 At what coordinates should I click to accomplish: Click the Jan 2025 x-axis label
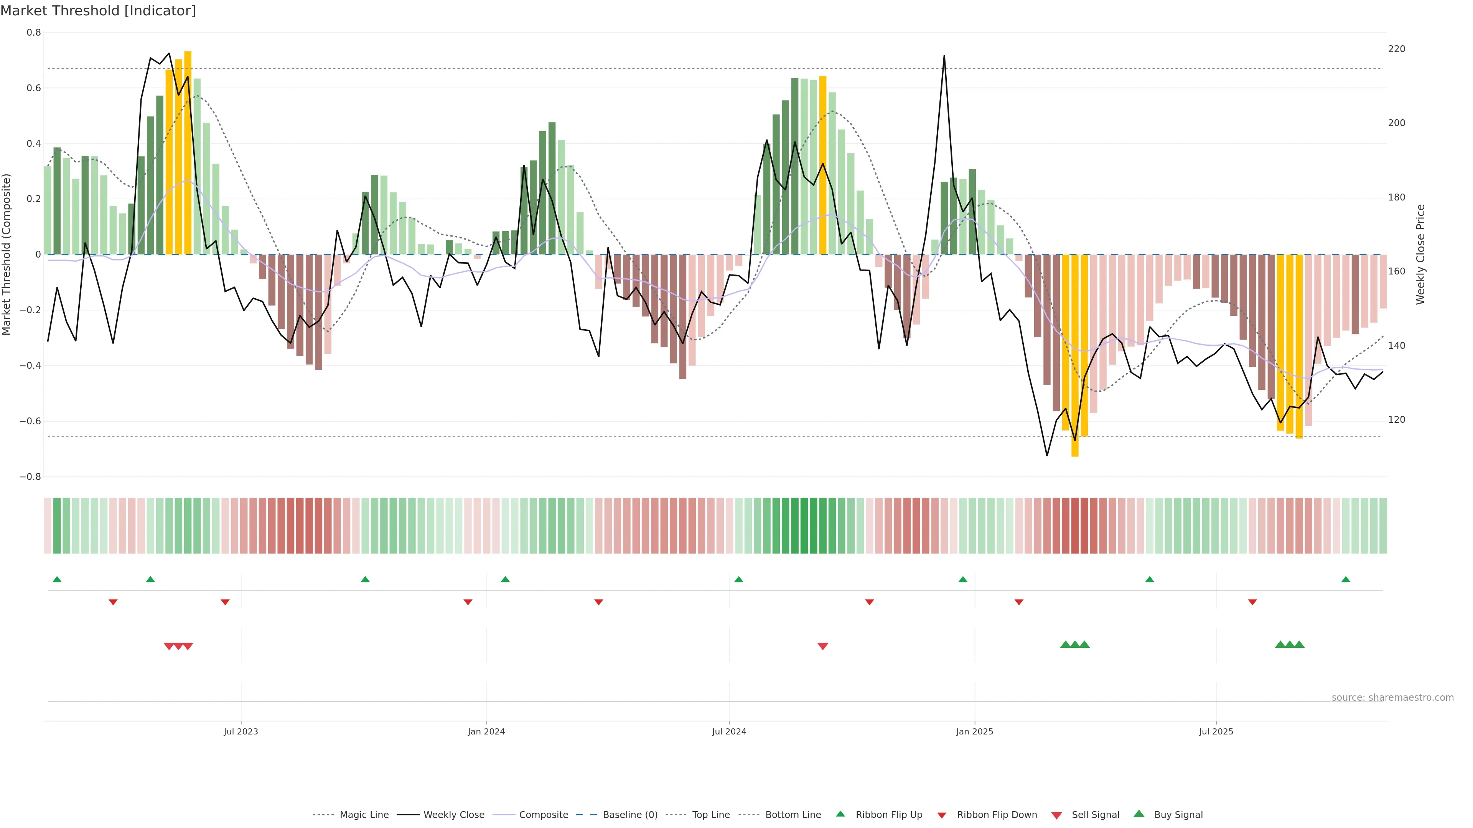[x=974, y=731]
